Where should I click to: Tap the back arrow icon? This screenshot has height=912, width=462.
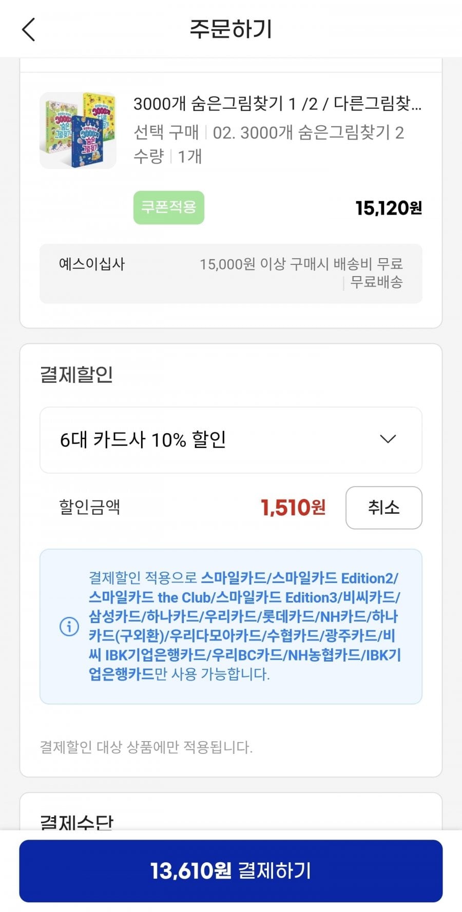point(29,29)
